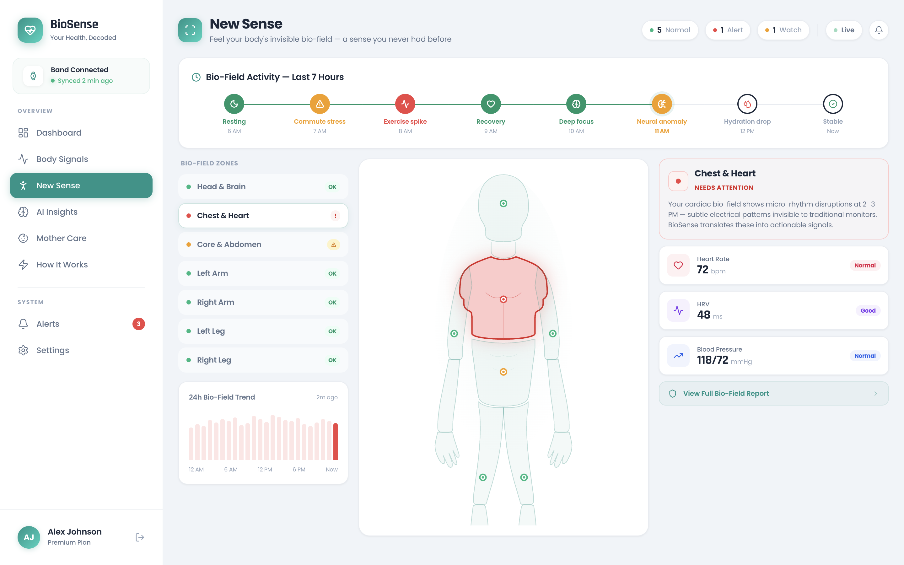
Task: Click the orange abdomen marker on body
Action: point(503,372)
